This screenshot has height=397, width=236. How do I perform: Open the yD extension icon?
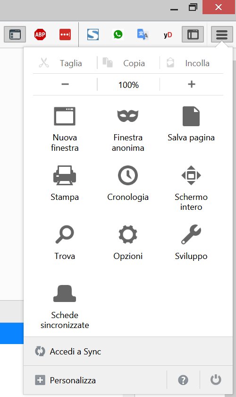click(168, 35)
